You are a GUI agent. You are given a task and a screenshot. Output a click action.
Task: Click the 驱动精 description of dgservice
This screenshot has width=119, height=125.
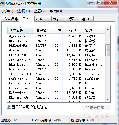point(92,36)
